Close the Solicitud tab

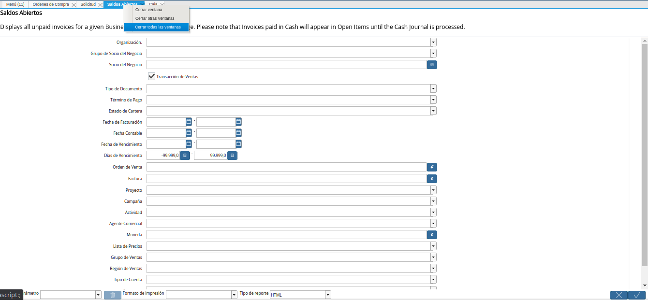point(100,5)
